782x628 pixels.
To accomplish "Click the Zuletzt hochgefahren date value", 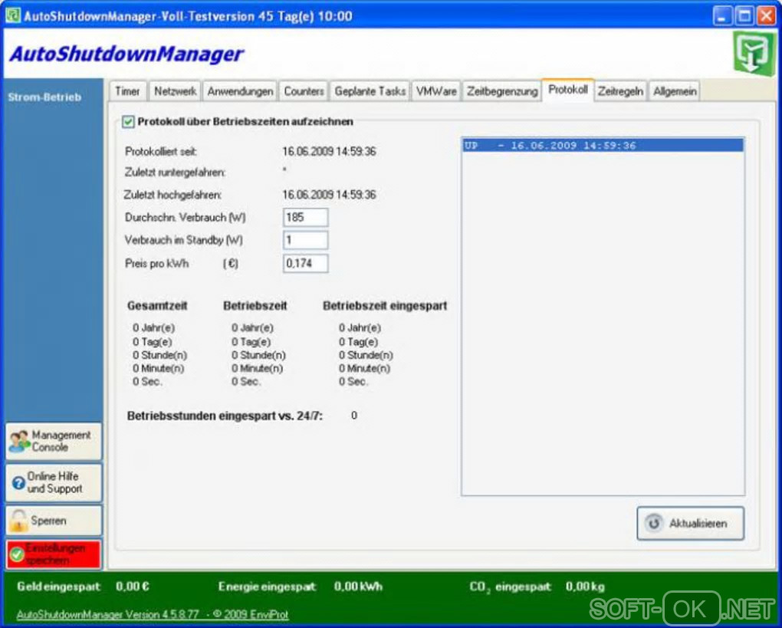I will [329, 195].
